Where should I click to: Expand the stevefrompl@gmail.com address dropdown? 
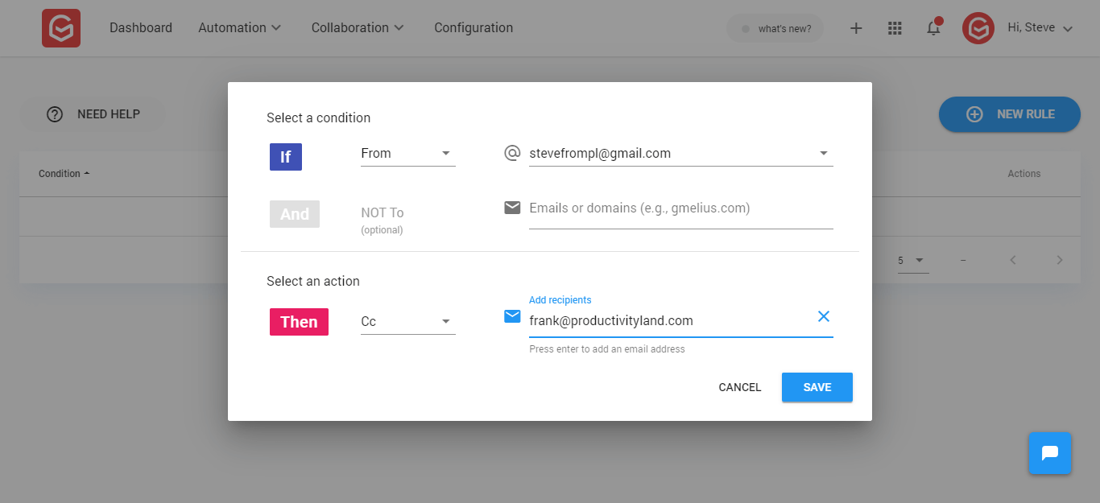point(823,152)
